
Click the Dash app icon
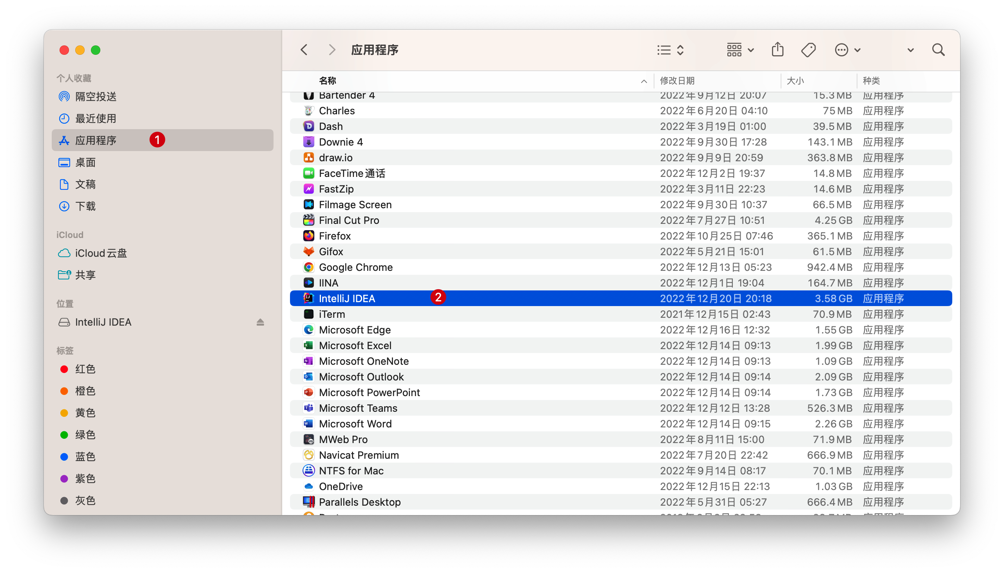click(308, 126)
